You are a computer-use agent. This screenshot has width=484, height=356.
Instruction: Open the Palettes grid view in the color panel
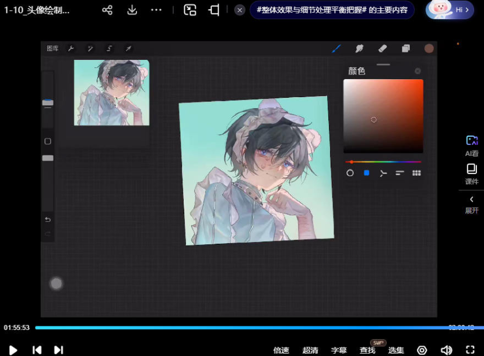point(416,173)
